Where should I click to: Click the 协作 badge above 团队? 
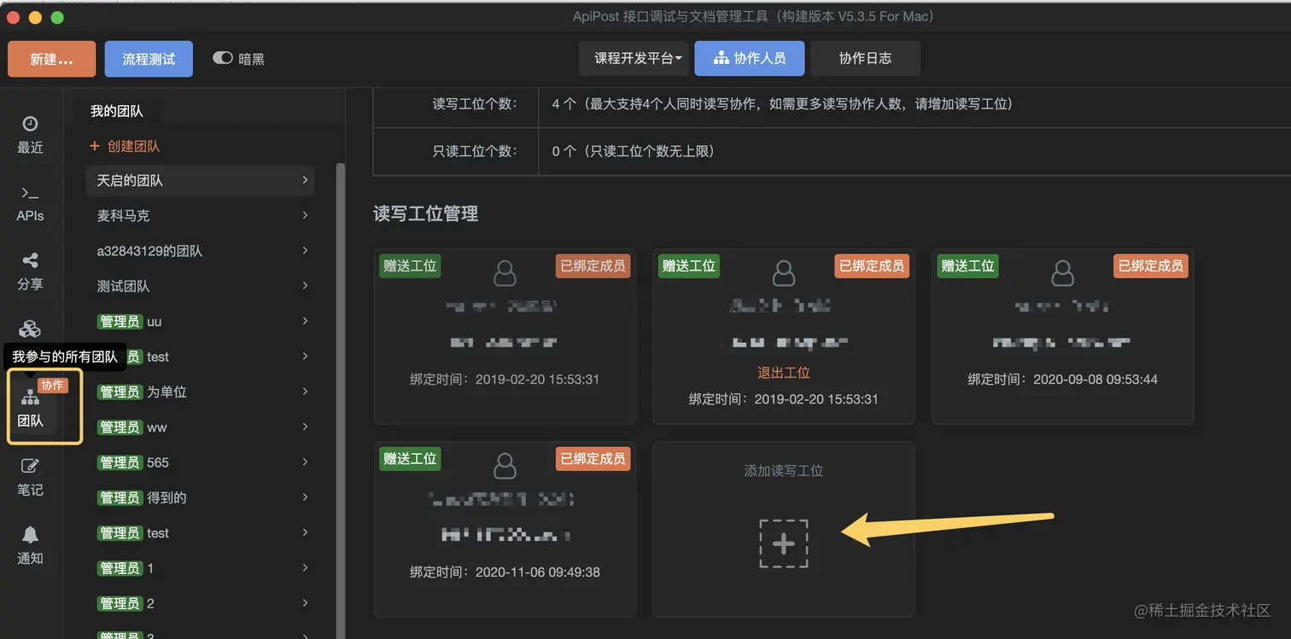click(52, 385)
